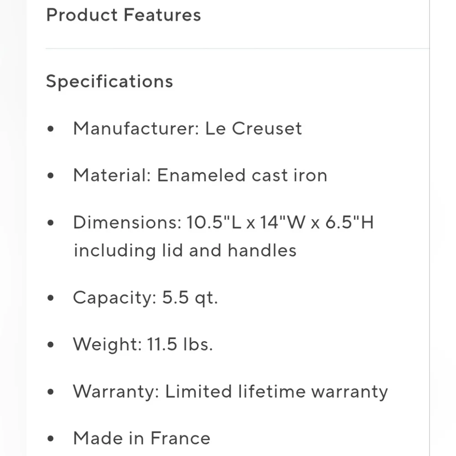Click the bullet dot beside Warranty
Viewport: 456px width, 456px height.
(x=51, y=392)
